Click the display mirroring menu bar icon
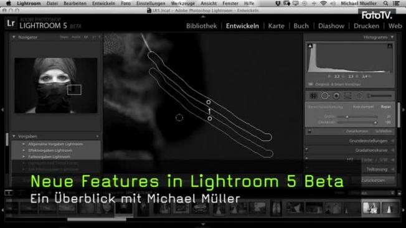The image size is (406, 228). [295, 3]
